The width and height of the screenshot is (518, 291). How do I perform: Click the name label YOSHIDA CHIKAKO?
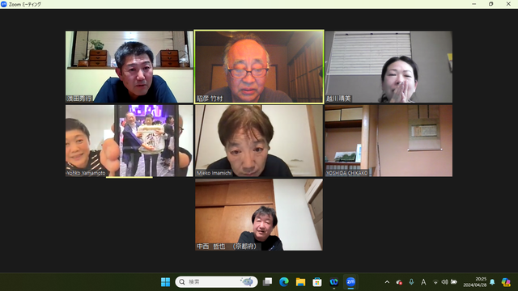tap(347, 173)
